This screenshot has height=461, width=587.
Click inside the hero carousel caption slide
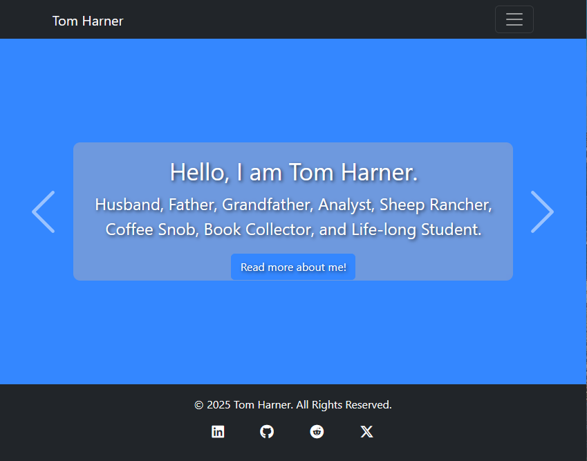(293, 211)
